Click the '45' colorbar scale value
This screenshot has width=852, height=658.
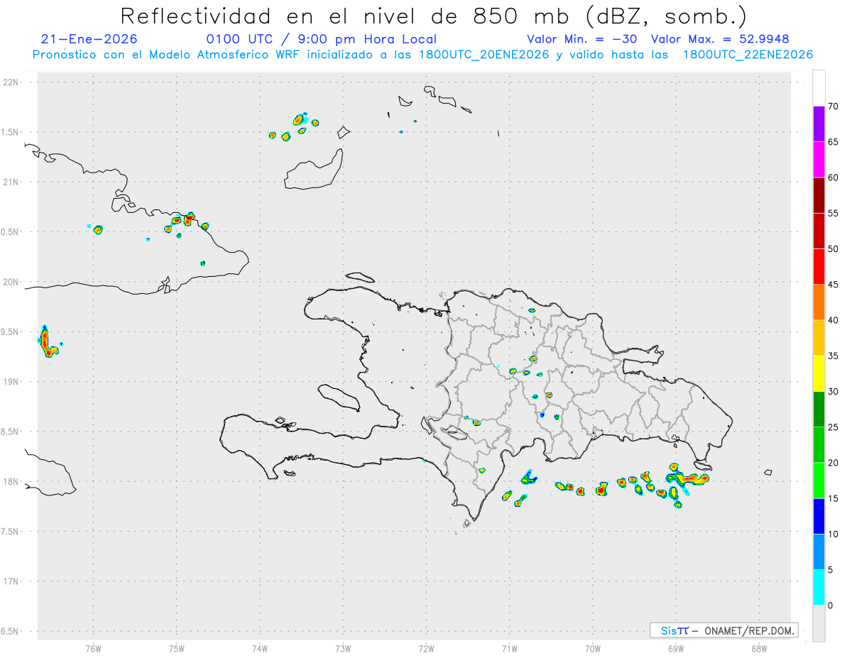point(833,285)
